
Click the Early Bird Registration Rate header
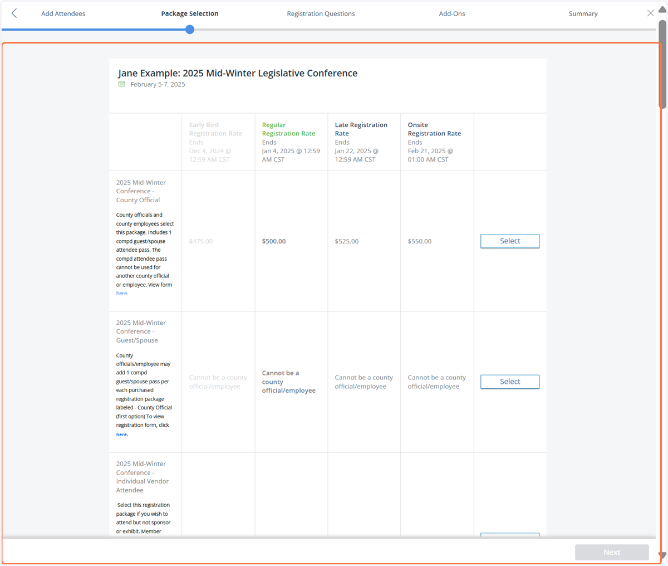tap(215, 129)
